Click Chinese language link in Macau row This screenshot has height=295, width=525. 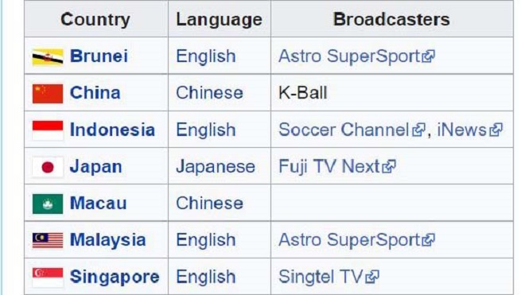click(209, 204)
